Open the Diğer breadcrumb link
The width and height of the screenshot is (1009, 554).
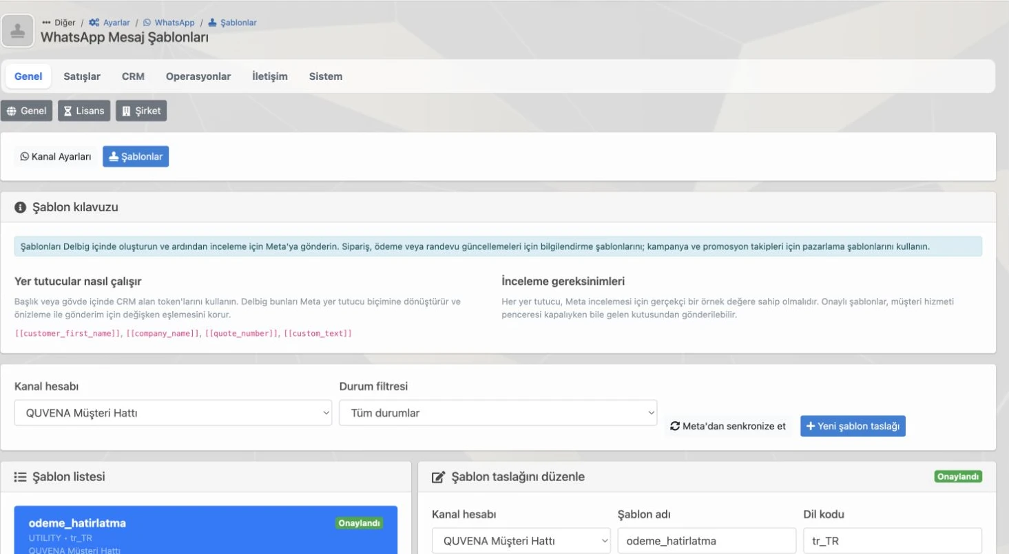59,23
